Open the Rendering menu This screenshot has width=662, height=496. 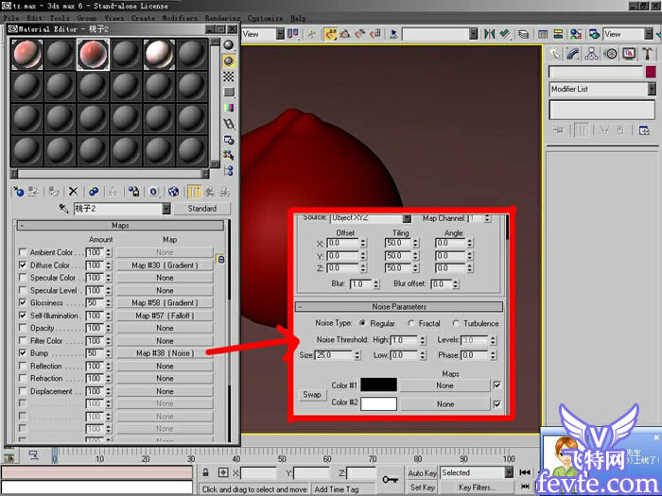pos(222,18)
